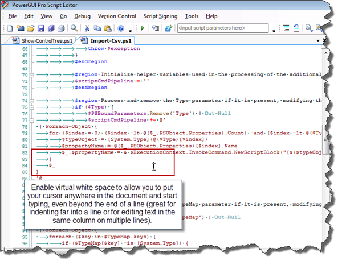Collapse the here-string at line 77
Screen dimensions: 342x265
(x=32, y=121)
